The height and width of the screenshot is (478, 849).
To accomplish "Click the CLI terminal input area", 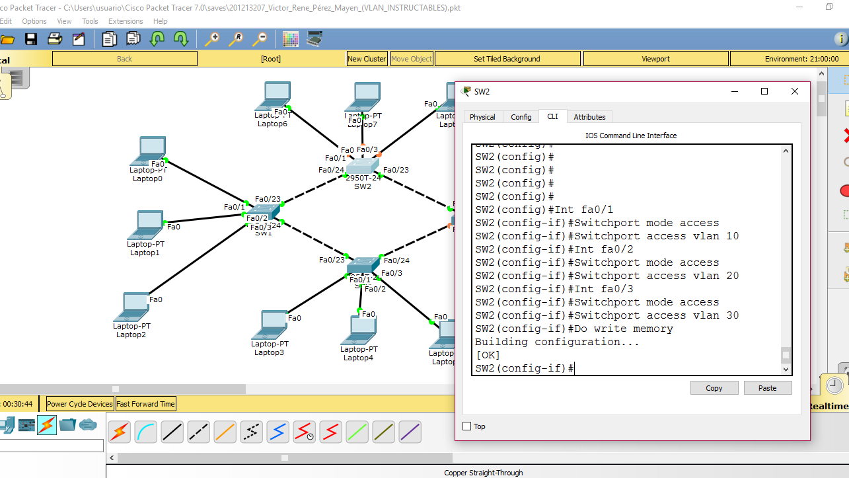I will tap(626, 260).
